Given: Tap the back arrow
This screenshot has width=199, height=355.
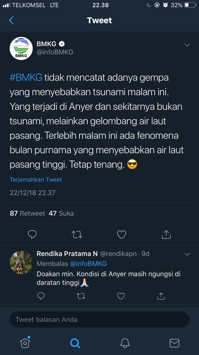Looking at the screenshot, I should click(x=11, y=20).
